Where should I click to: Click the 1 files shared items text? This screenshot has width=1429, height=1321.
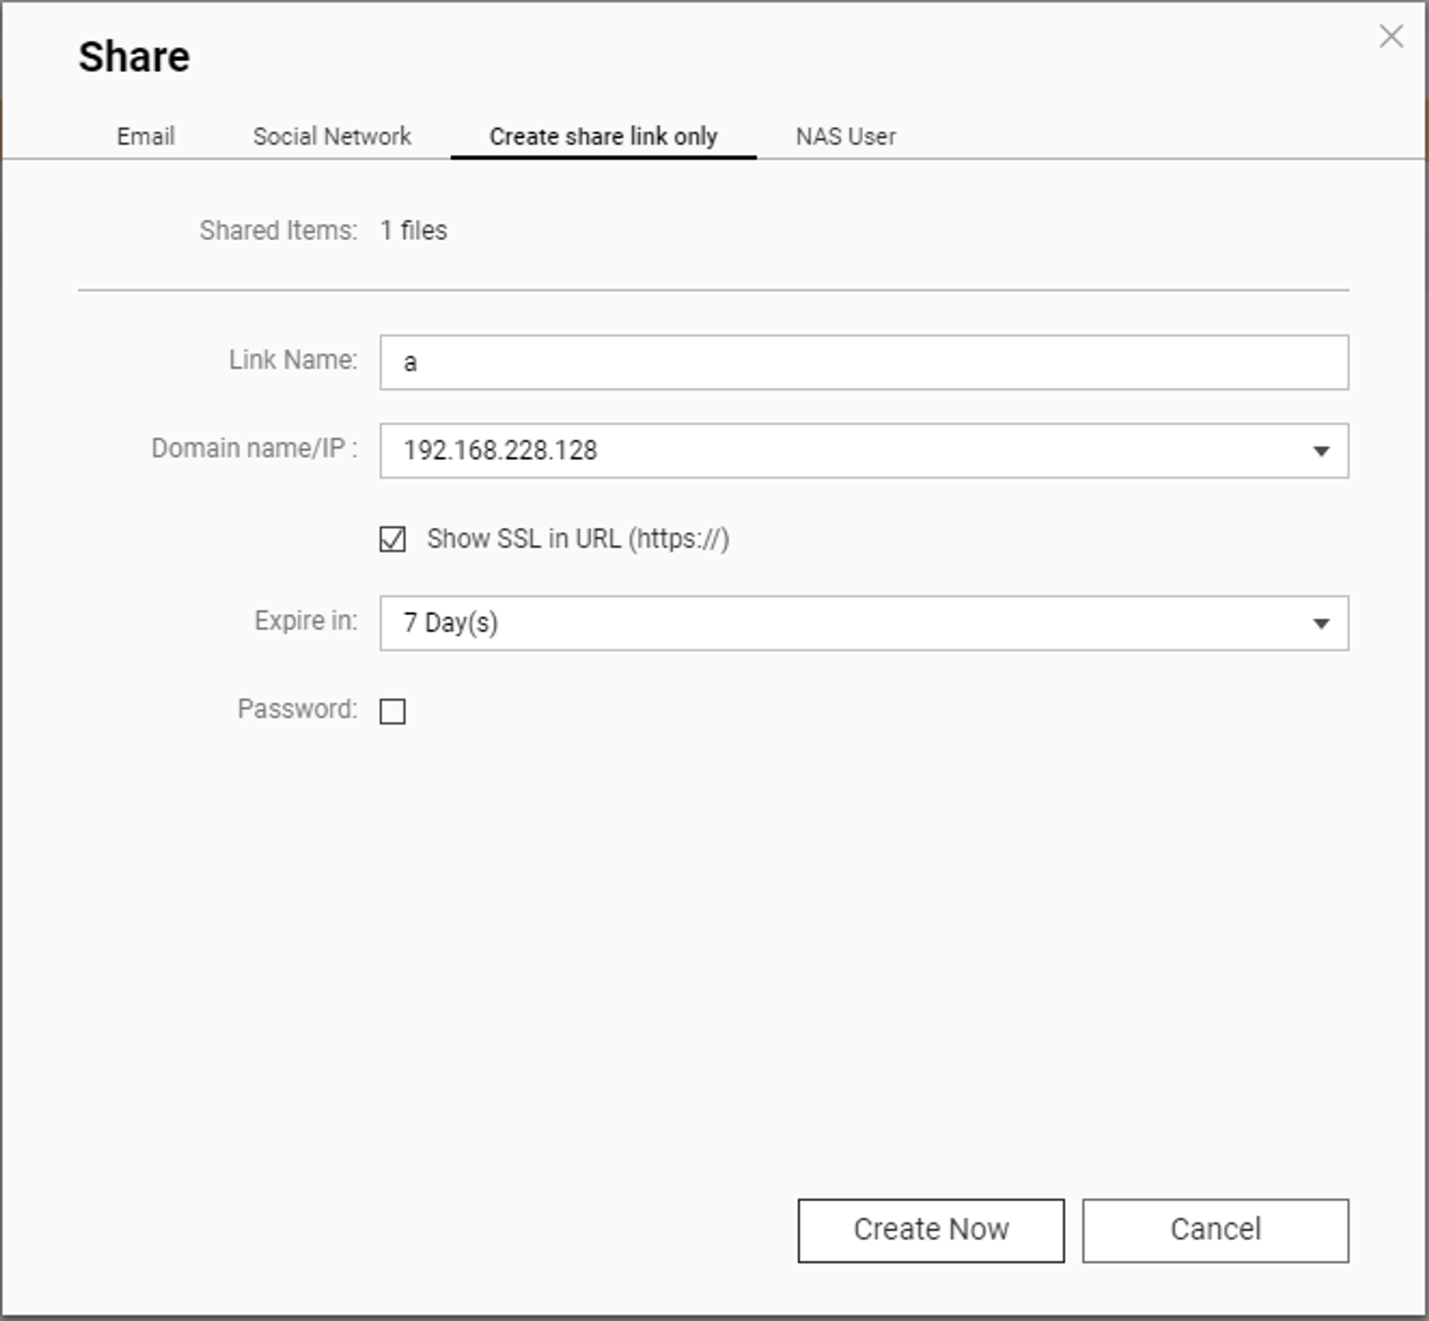pos(413,230)
